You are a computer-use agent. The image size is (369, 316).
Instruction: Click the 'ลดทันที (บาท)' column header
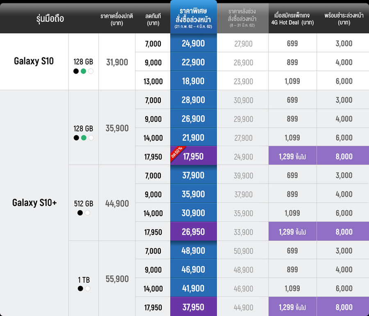coord(153,19)
